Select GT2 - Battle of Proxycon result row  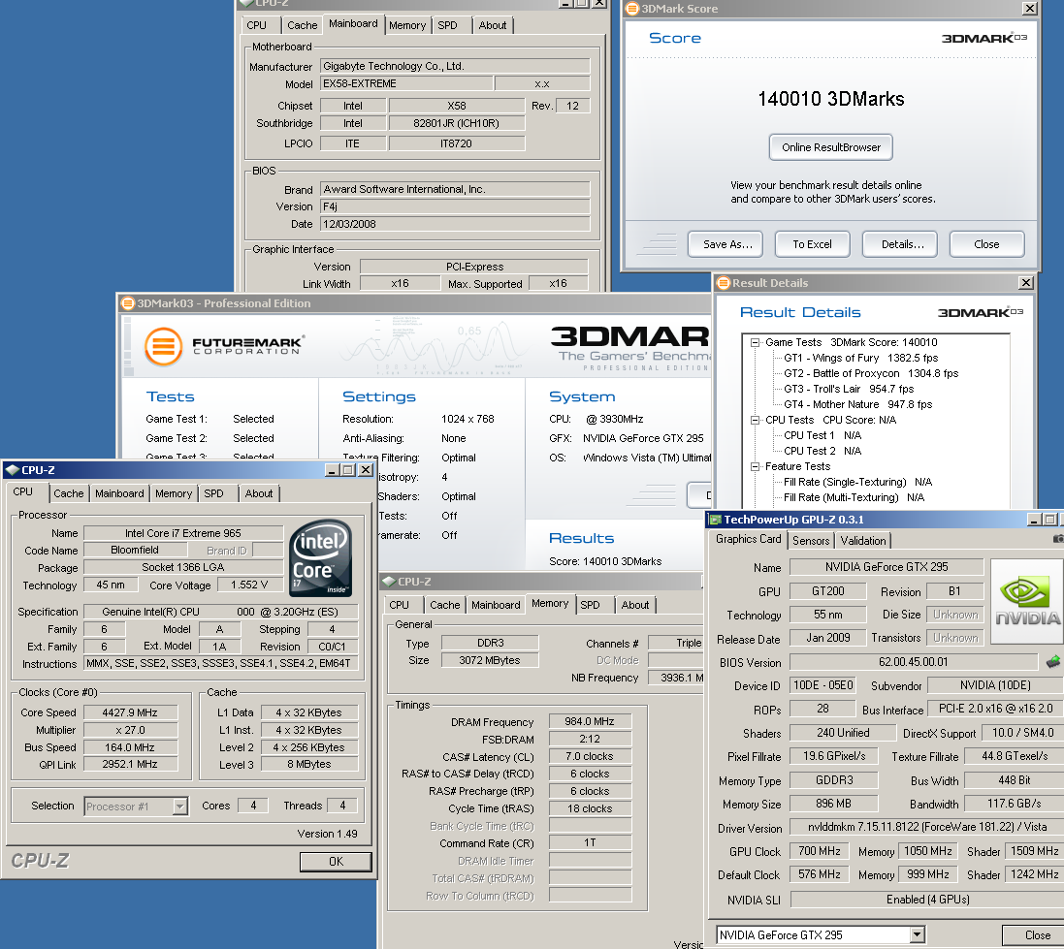click(x=871, y=373)
